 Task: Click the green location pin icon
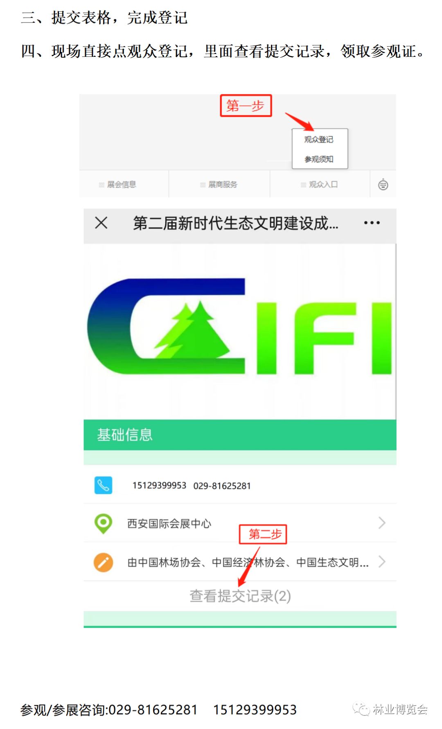pyautogui.click(x=103, y=523)
